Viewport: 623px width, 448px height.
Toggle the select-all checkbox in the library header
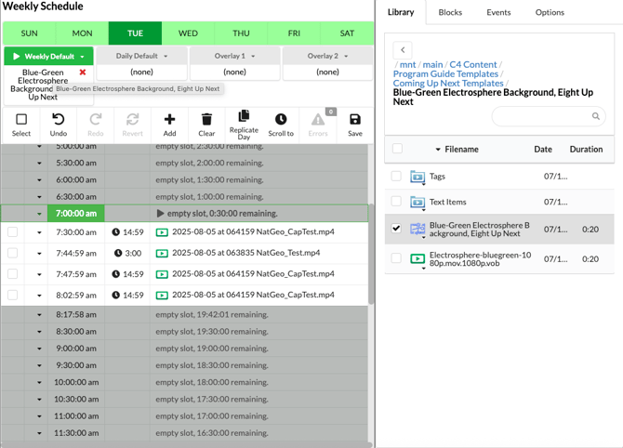click(397, 149)
